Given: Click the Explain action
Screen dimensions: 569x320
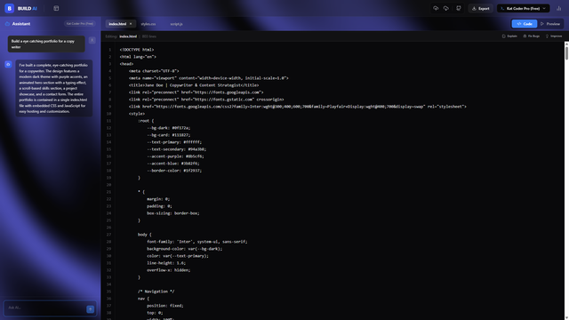Looking at the screenshot, I should pos(509,36).
